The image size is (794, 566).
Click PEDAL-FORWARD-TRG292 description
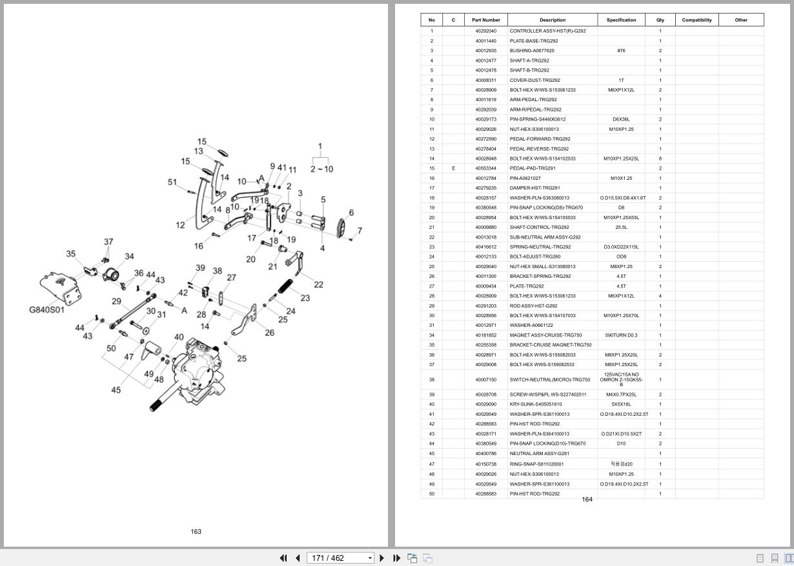pos(540,139)
